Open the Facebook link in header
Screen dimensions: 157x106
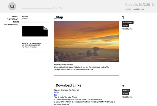136,9
